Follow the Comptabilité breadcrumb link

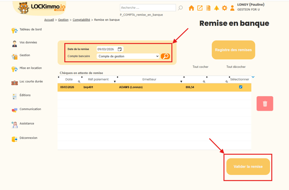(81, 20)
